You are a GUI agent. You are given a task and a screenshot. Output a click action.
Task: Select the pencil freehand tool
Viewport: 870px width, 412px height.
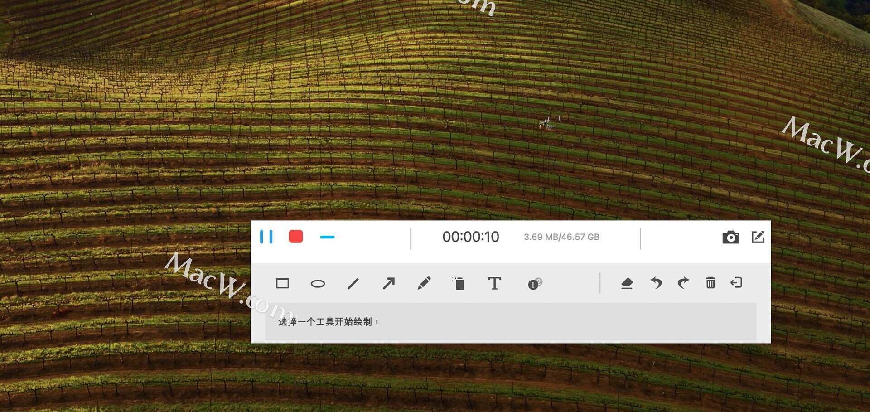(424, 284)
